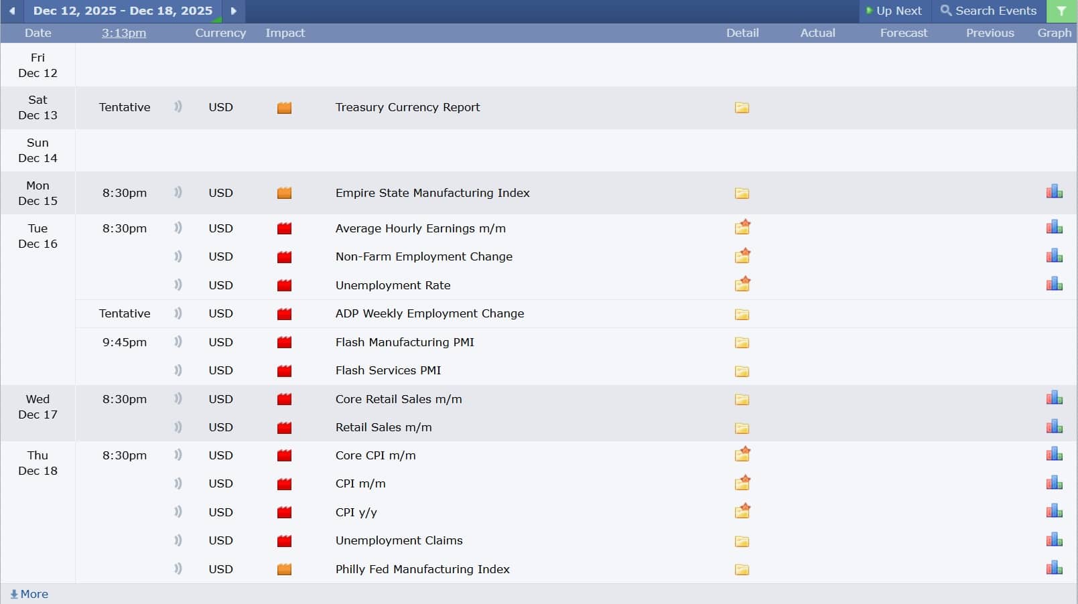Toggle sound alert for Unemployment Claims
The image size is (1078, 604).
[x=178, y=540]
